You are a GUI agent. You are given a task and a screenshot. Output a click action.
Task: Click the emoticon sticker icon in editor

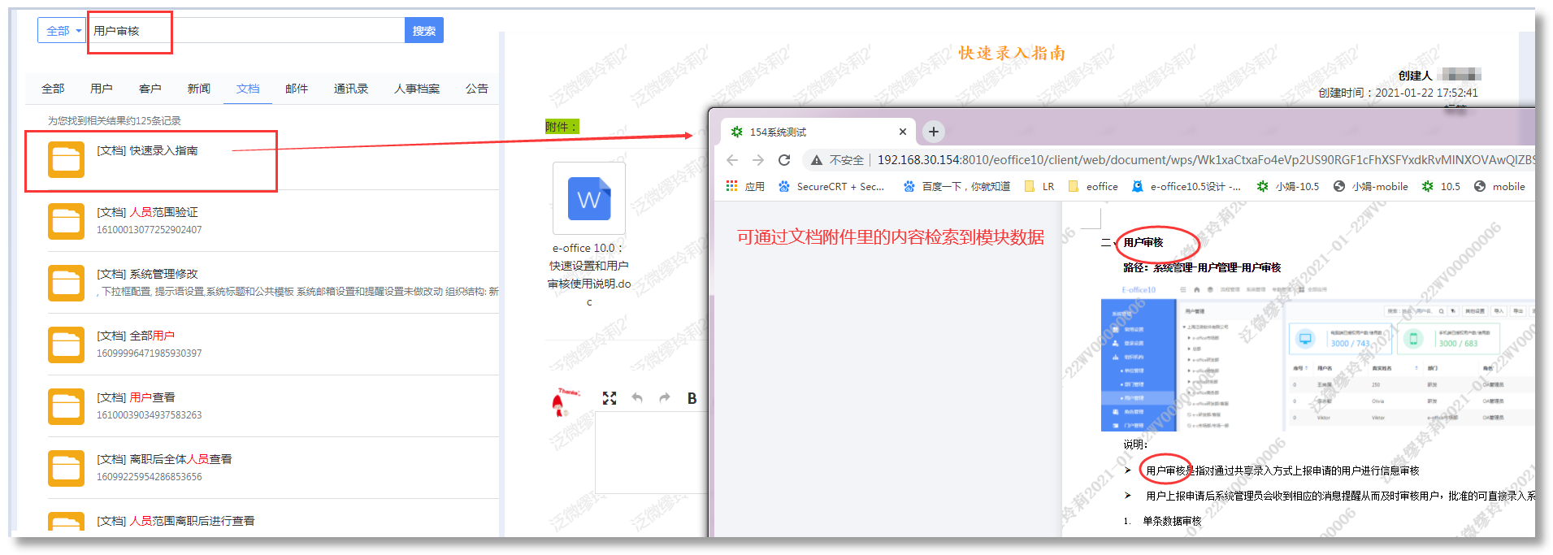click(x=565, y=401)
